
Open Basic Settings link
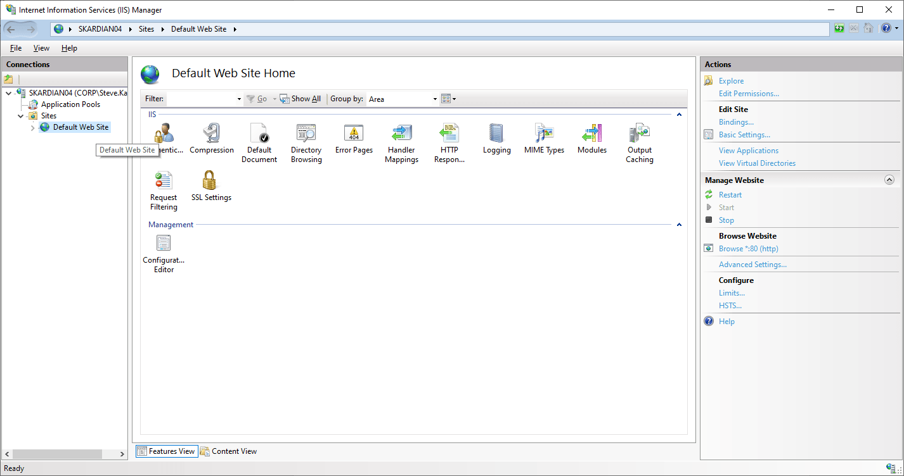[x=744, y=134]
